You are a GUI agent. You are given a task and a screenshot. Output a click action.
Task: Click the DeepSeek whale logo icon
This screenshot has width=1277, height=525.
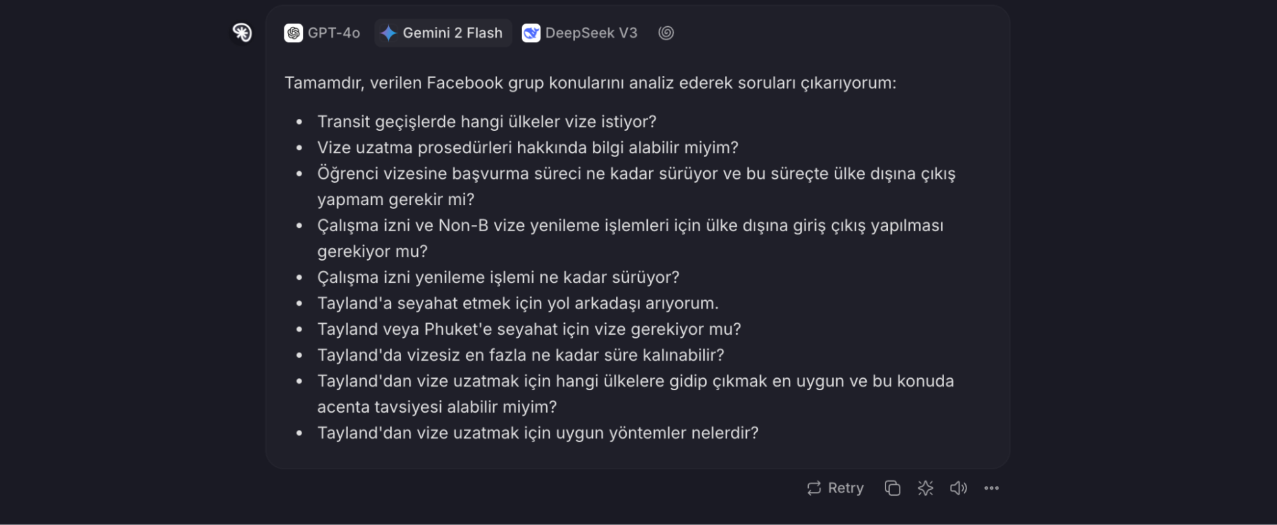[531, 33]
